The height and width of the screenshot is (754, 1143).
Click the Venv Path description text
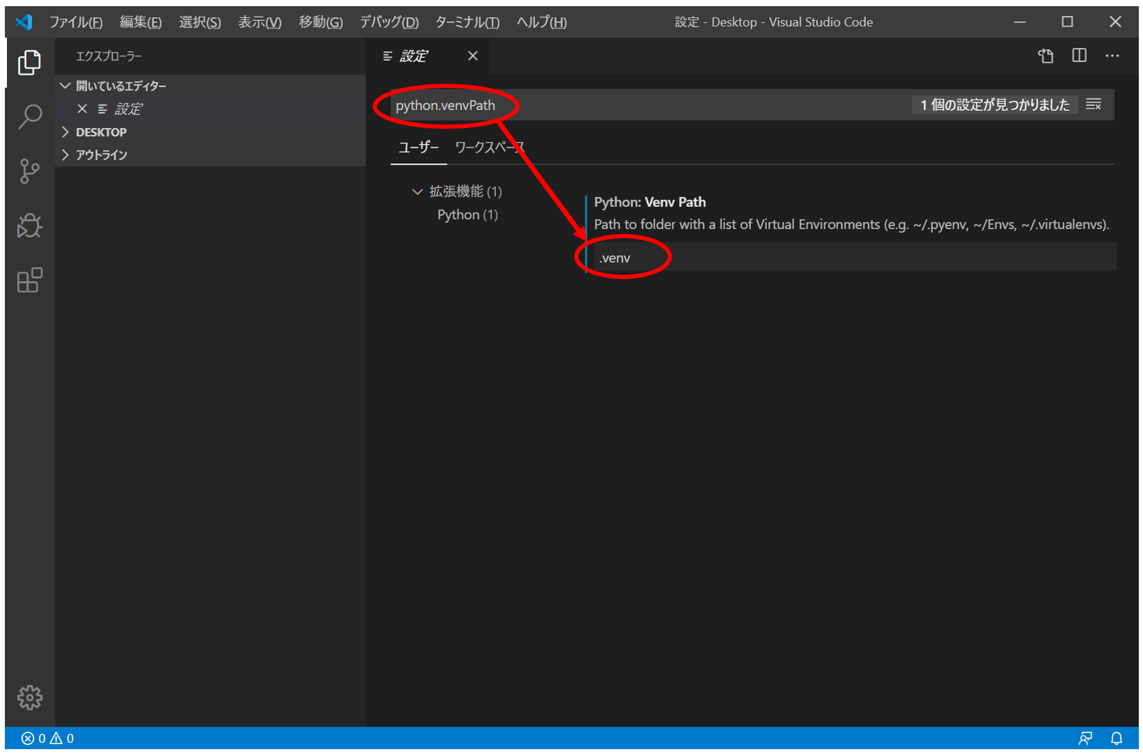click(851, 224)
